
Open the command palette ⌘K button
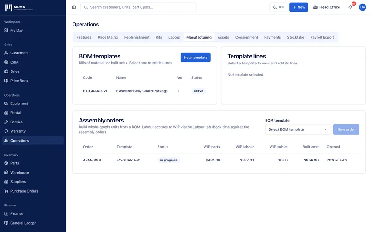(278, 7)
